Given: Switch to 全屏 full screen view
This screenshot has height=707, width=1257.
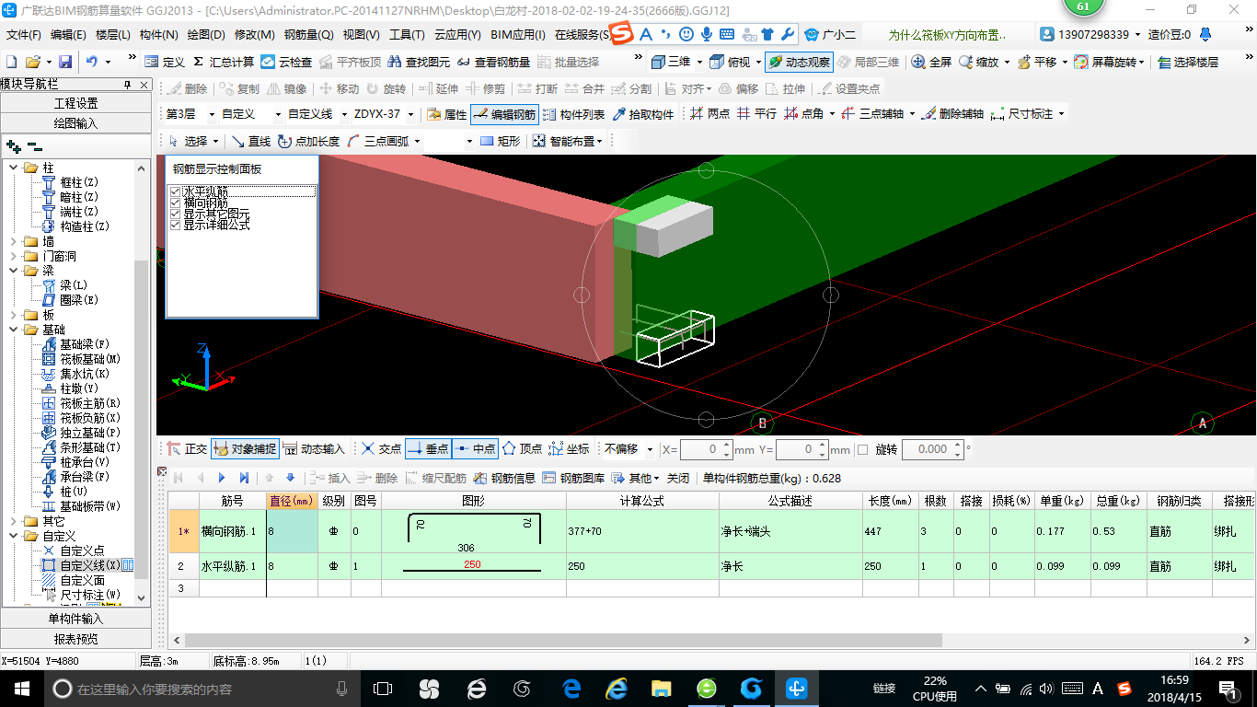Looking at the screenshot, I should pos(931,62).
